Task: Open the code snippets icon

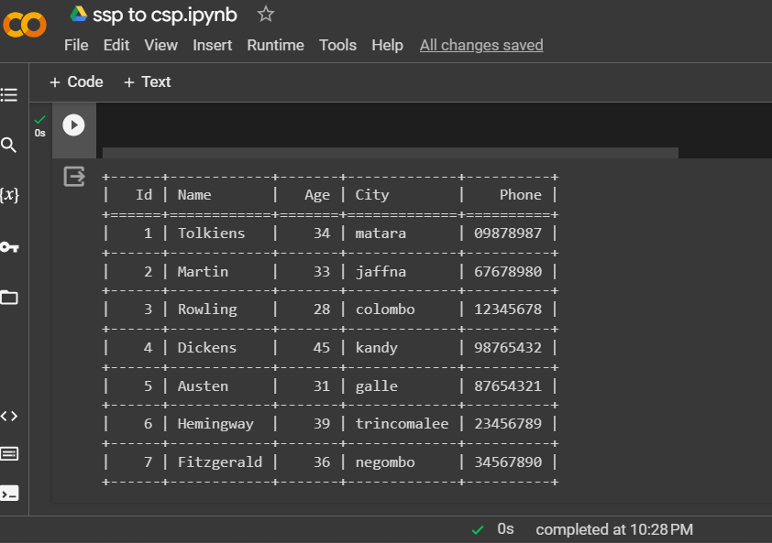Action: [9, 416]
